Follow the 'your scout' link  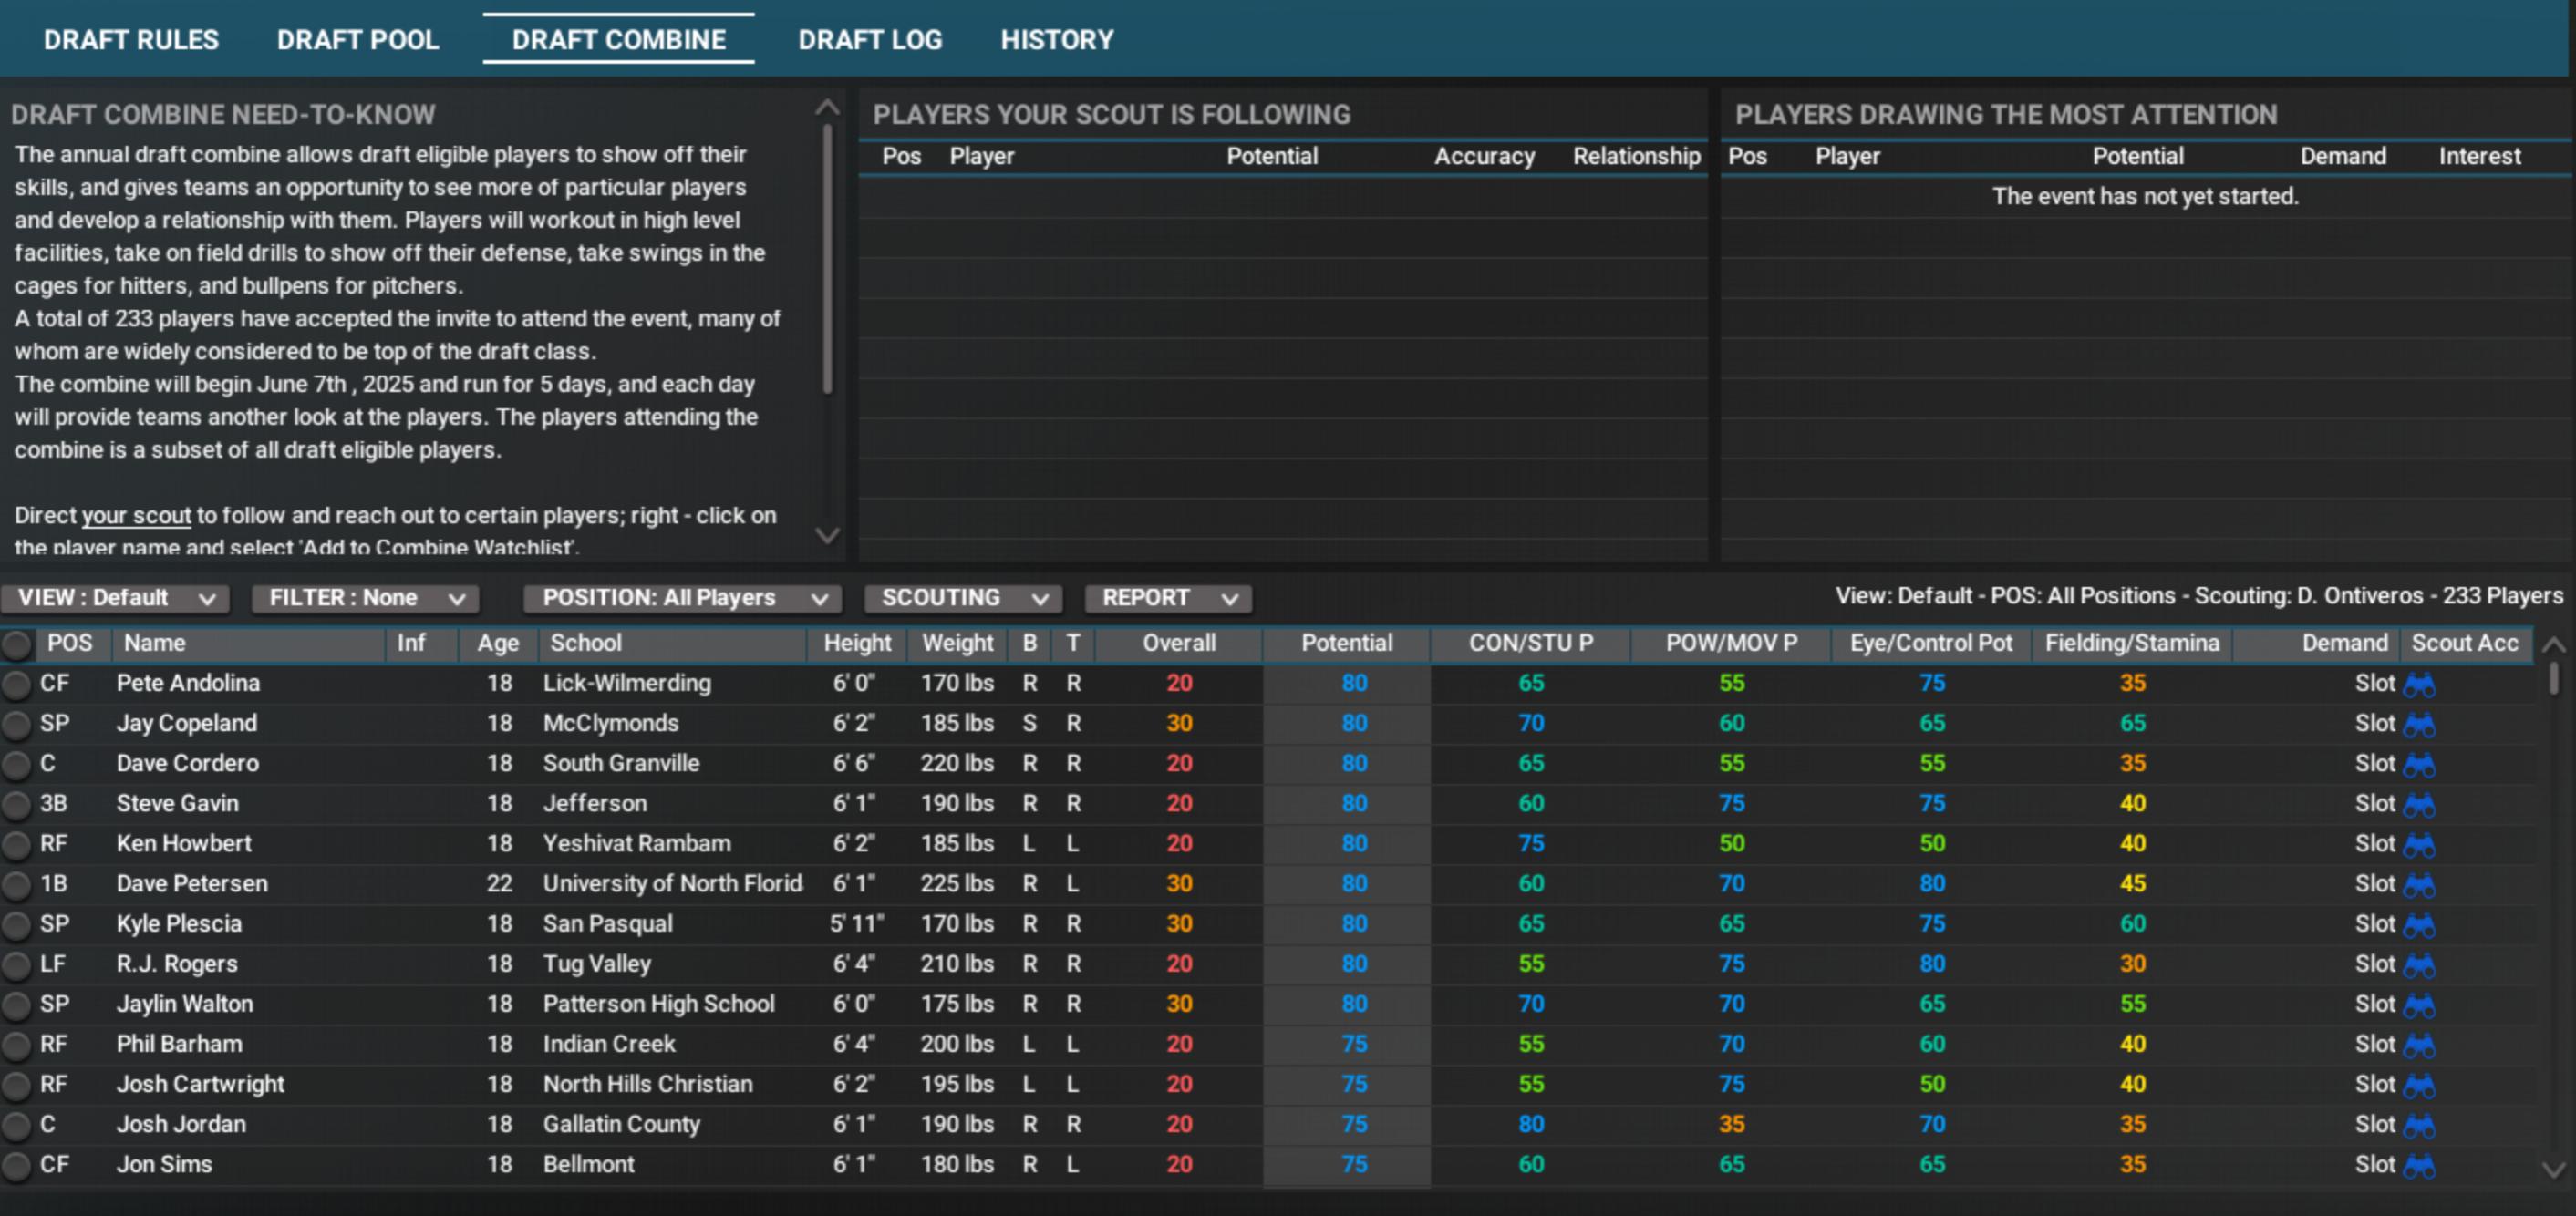[135, 516]
